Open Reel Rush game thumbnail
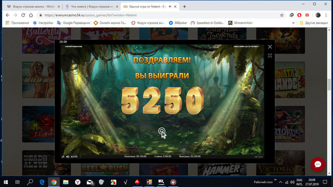The image size is (333, 187). tap(105, 169)
